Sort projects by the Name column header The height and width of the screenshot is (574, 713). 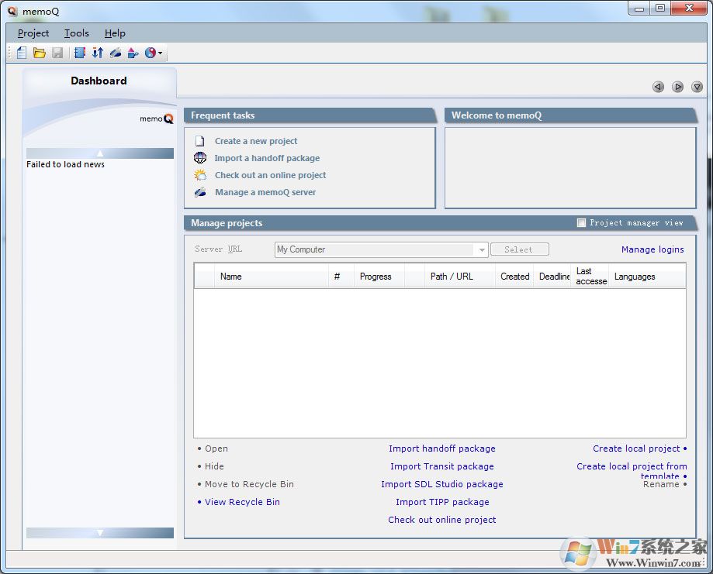(x=230, y=276)
